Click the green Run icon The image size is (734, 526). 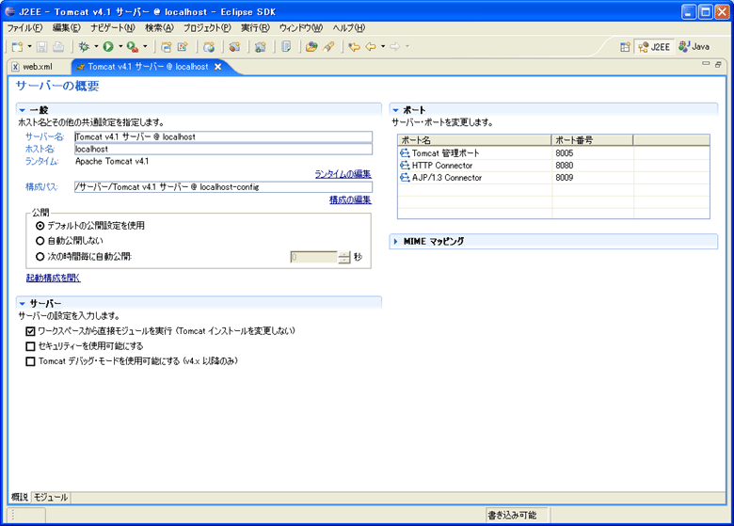(x=108, y=47)
